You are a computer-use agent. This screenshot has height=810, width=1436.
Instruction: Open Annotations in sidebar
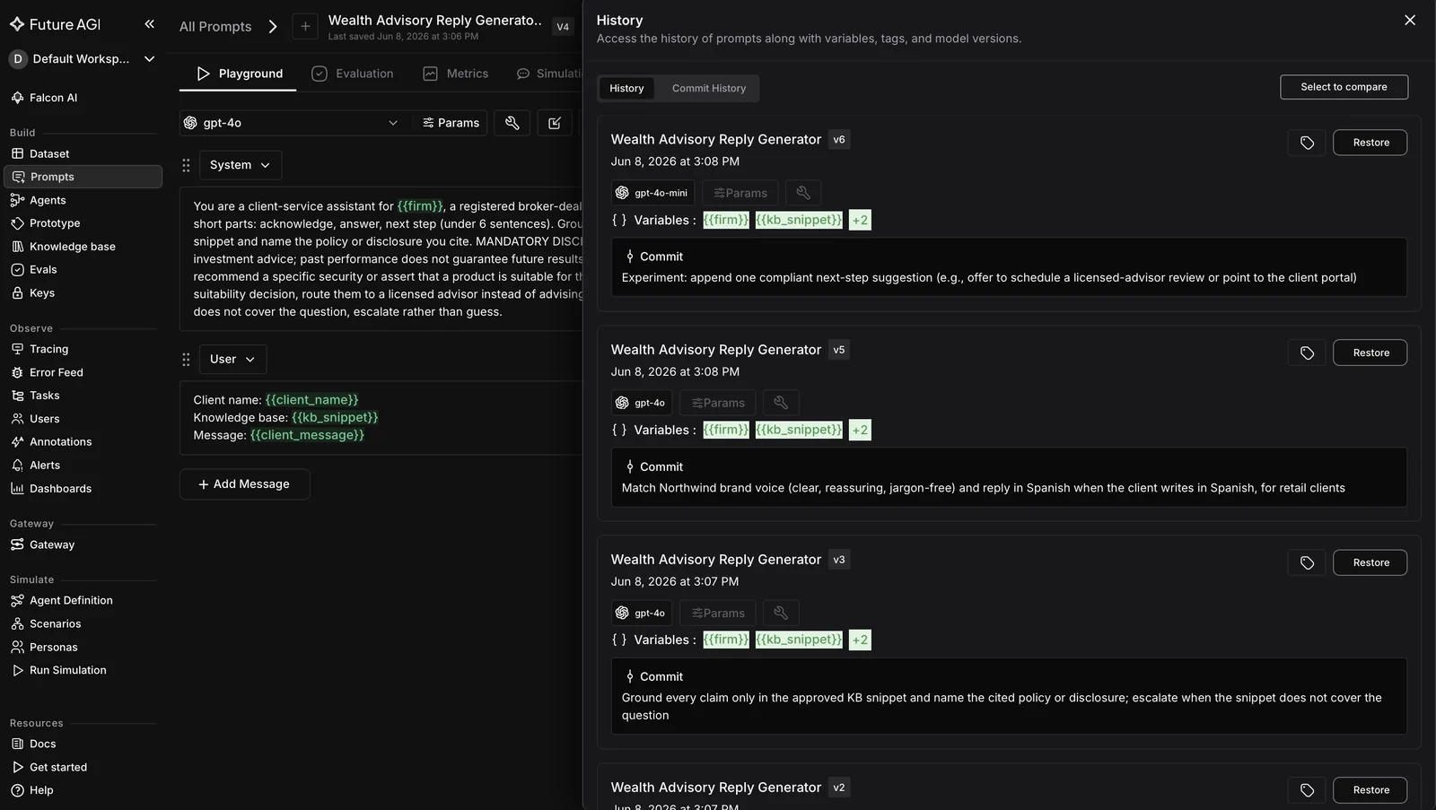(x=82, y=442)
